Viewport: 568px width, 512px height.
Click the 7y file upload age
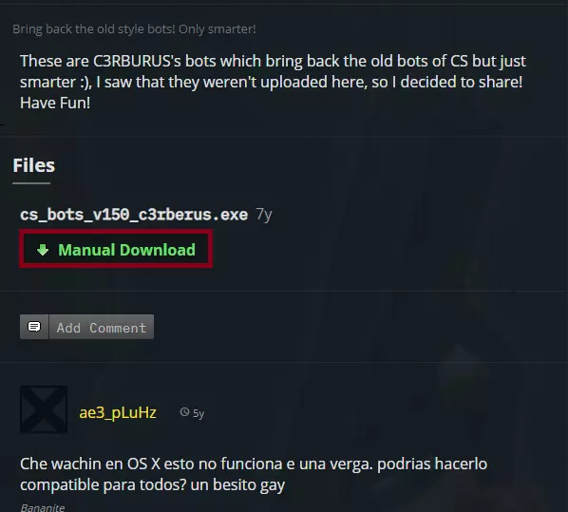264,215
